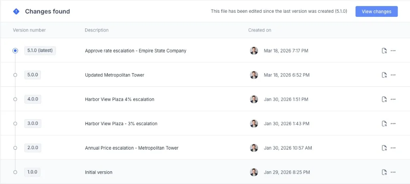The width and height of the screenshot is (410, 184).
Task: Click restore icon for version 4.0.0
Action: point(384,99)
